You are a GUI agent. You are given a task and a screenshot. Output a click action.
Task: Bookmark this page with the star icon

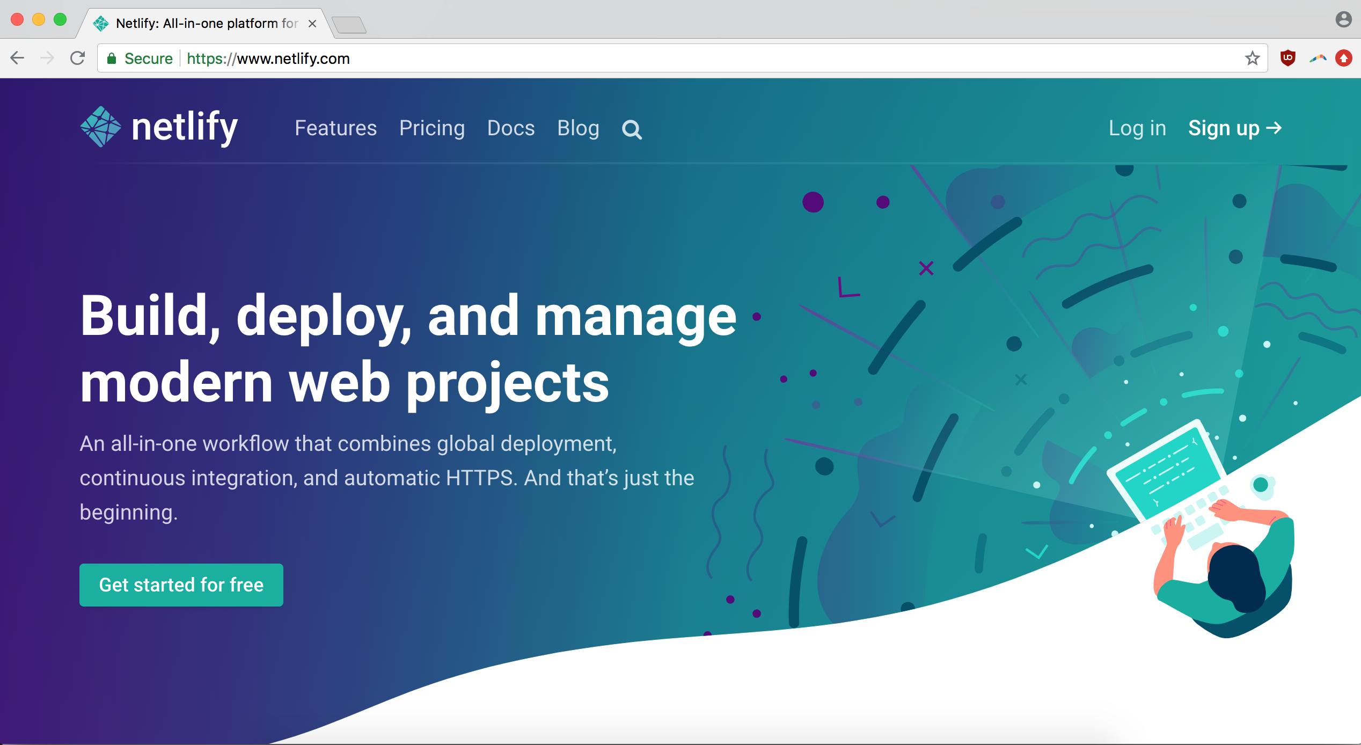(1252, 58)
